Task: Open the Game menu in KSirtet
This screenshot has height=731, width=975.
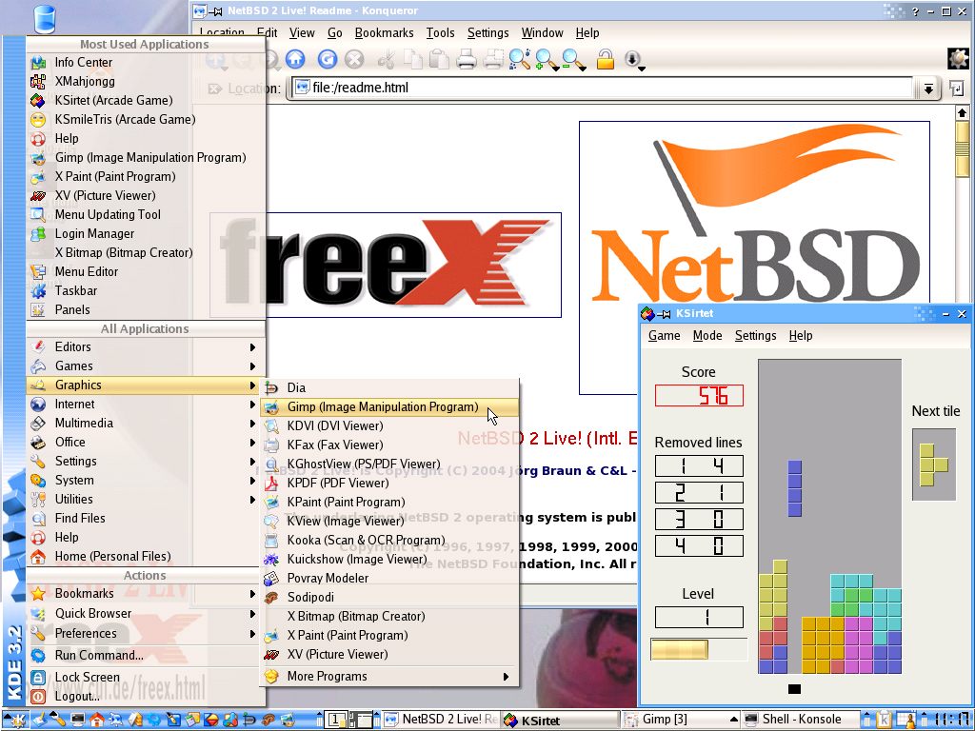Action: pyautogui.click(x=664, y=336)
